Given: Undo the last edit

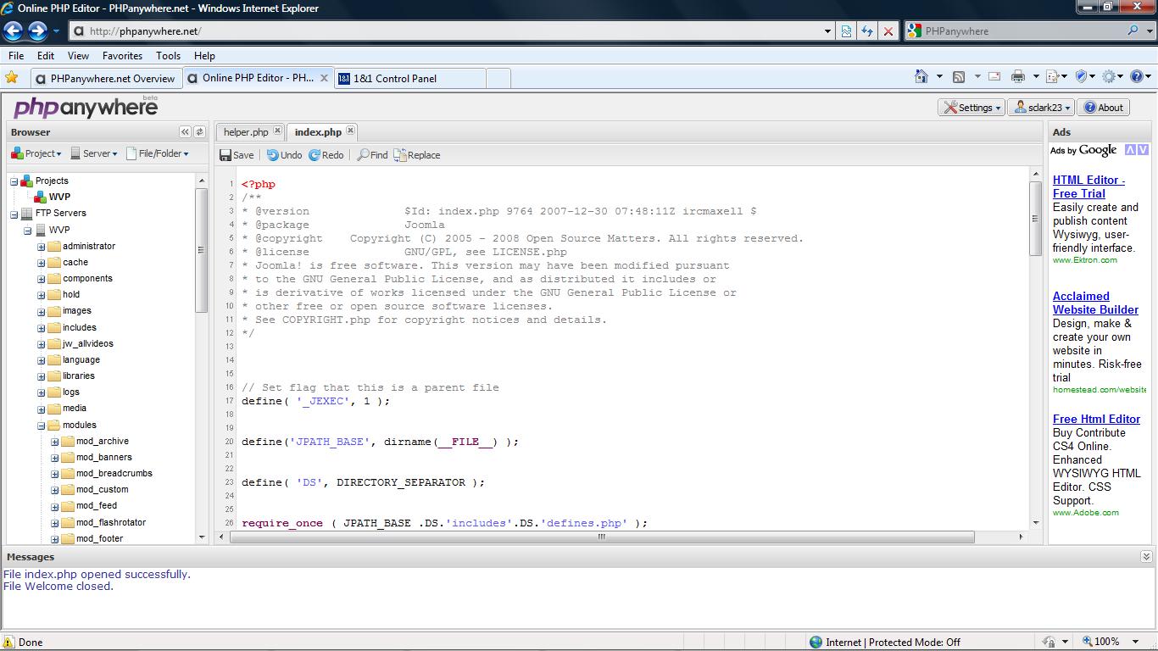Looking at the screenshot, I should point(284,155).
